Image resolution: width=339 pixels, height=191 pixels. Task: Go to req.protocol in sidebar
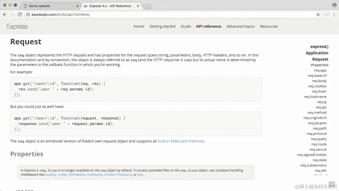coord(316,134)
